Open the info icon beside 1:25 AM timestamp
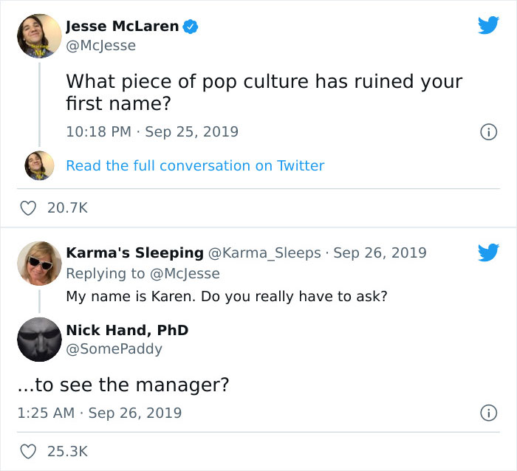 pyautogui.click(x=487, y=413)
